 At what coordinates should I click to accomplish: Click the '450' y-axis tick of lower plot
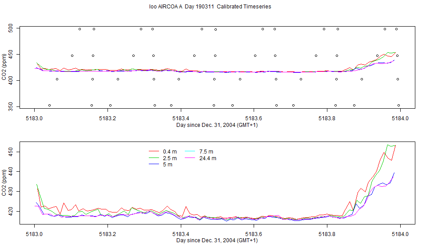tap(11, 152)
